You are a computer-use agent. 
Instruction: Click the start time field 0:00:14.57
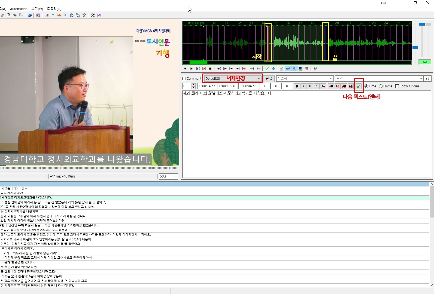coord(207,86)
